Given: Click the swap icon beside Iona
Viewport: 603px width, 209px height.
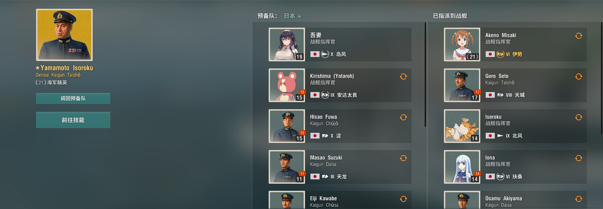Looking at the screenshot, I should pos(578,158).
